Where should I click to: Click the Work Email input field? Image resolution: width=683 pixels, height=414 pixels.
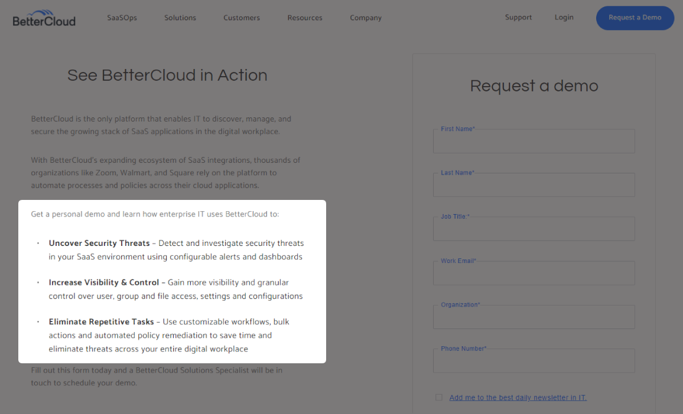pyautogui.click(x=534, y=274)
